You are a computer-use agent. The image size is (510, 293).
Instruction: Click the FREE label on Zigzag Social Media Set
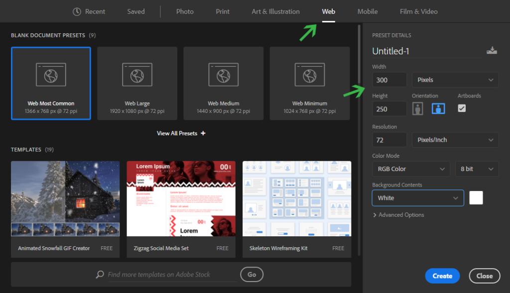point(223,248)
